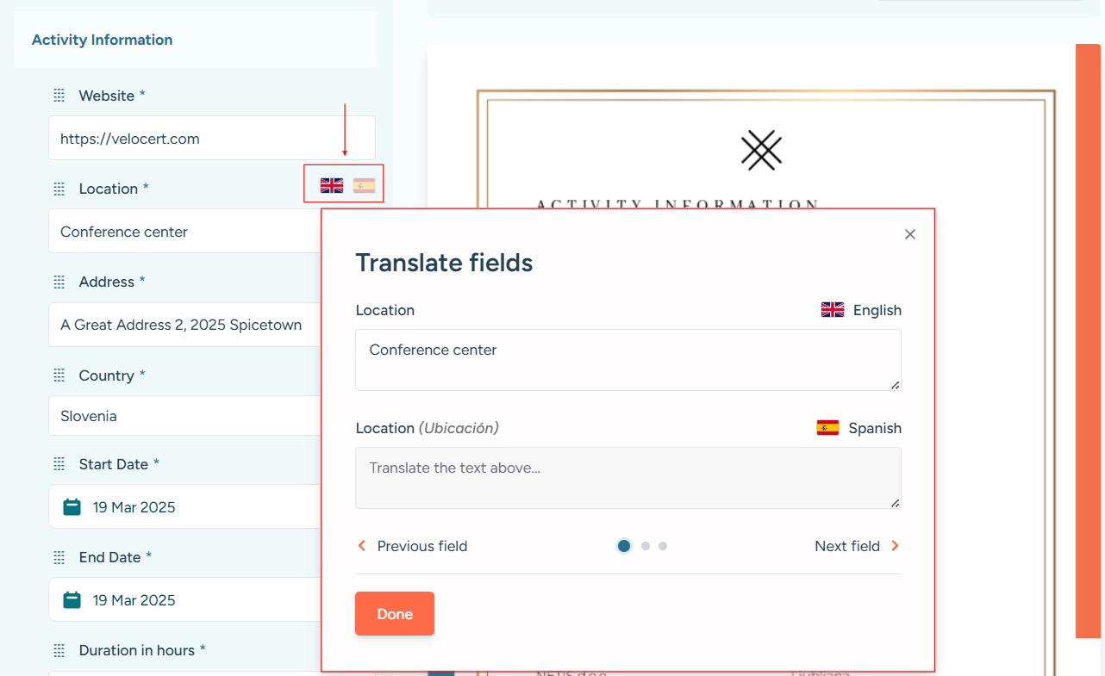
Task: Click the English Location text area
Action: (627, 359)
